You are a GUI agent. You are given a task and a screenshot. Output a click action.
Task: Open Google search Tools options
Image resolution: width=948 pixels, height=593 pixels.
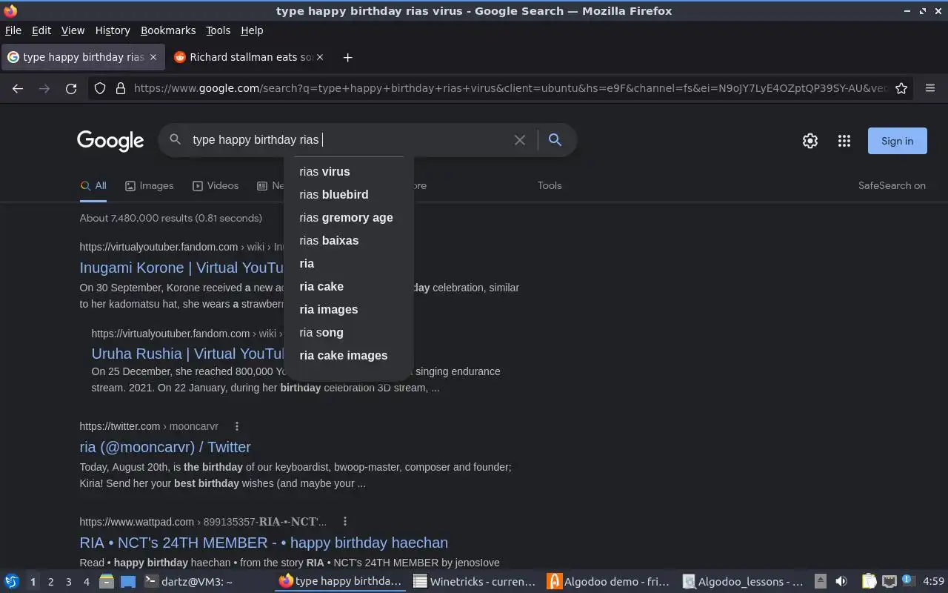point(550,185)
